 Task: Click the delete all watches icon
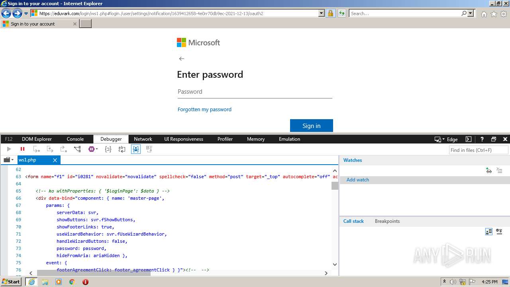tap(499, 171)
